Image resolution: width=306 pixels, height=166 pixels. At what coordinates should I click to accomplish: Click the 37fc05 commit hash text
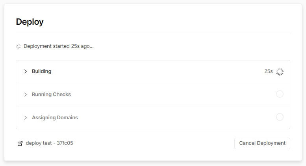click(65, 143)
